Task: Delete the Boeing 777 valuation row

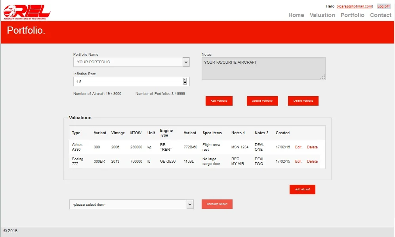Action: click(x=312, y=161)
